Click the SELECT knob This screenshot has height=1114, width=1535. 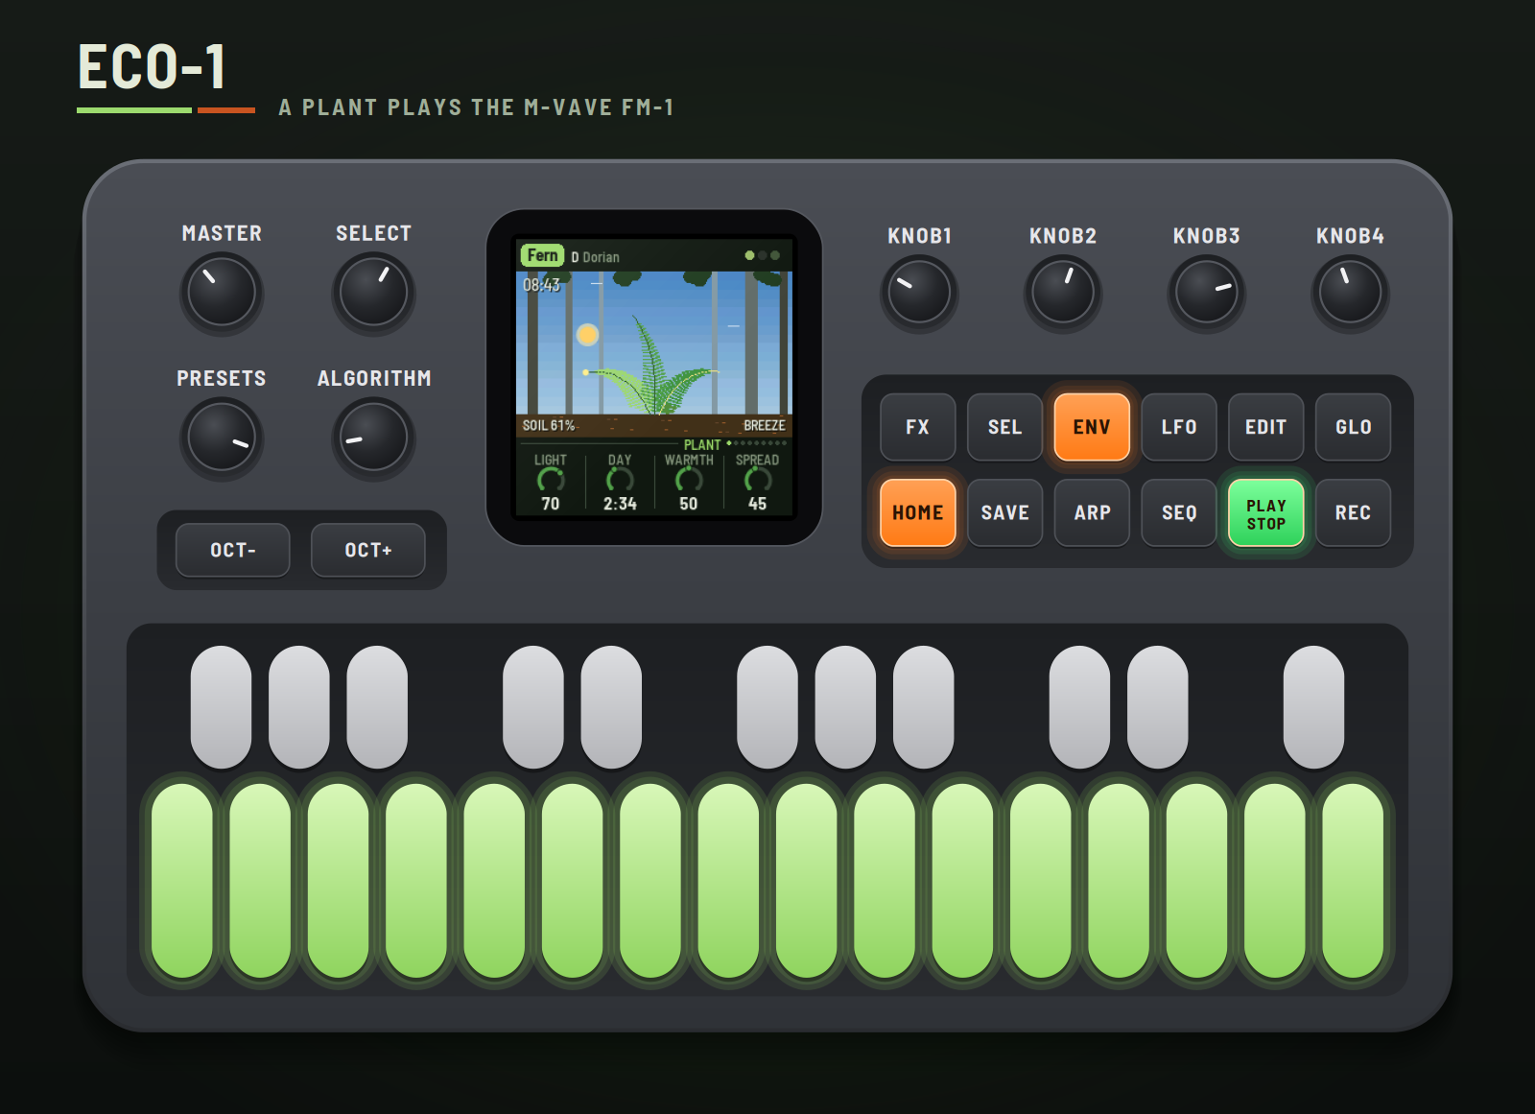click(x=373, y=293)
